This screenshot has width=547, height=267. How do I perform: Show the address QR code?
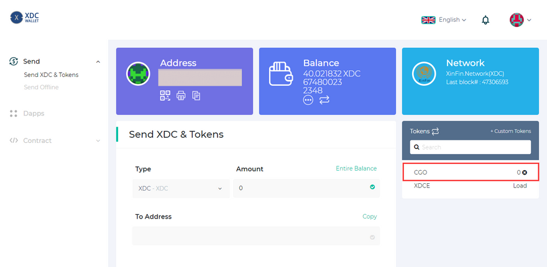coord(165,96)
